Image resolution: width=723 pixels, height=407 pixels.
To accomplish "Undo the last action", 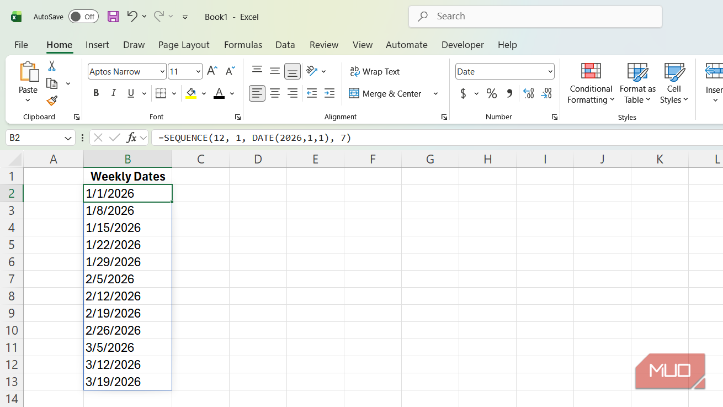I will coord(132,17).
